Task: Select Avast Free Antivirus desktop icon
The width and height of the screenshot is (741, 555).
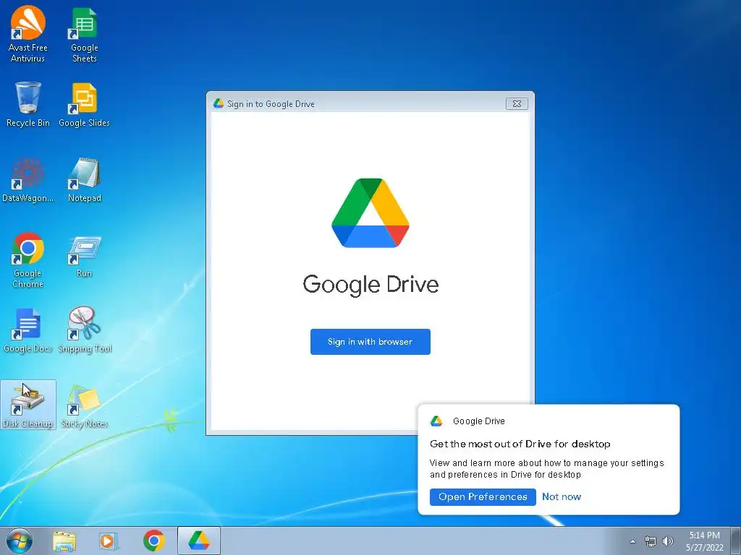Action: (x=28, y=34)
